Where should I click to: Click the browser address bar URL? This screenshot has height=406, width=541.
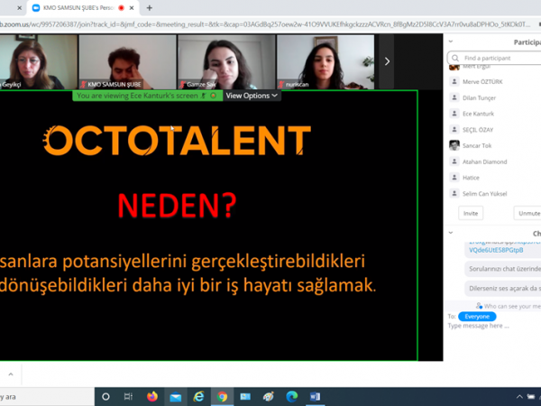point(266,24)
